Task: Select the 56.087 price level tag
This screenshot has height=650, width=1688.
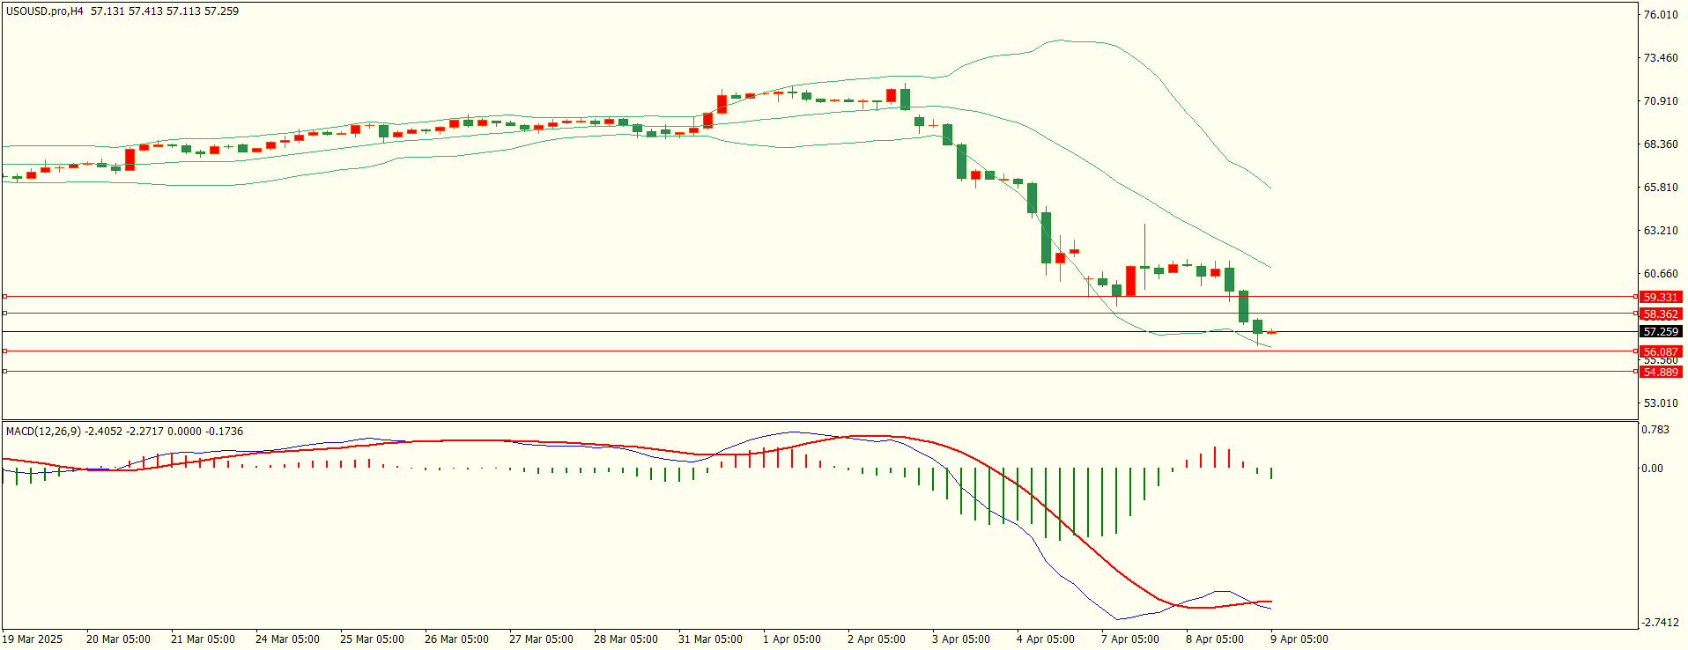Action: tap(1661, 351)
